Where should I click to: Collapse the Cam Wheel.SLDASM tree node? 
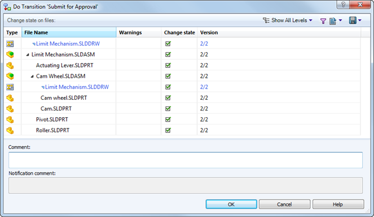tap(32, 77)
